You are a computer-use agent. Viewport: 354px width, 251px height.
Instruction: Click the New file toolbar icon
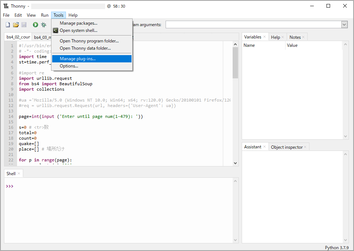[x=8, y=25]
